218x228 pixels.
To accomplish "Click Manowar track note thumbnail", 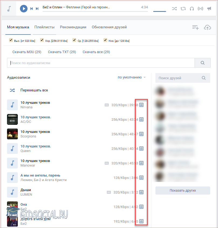I will point(12,163).
